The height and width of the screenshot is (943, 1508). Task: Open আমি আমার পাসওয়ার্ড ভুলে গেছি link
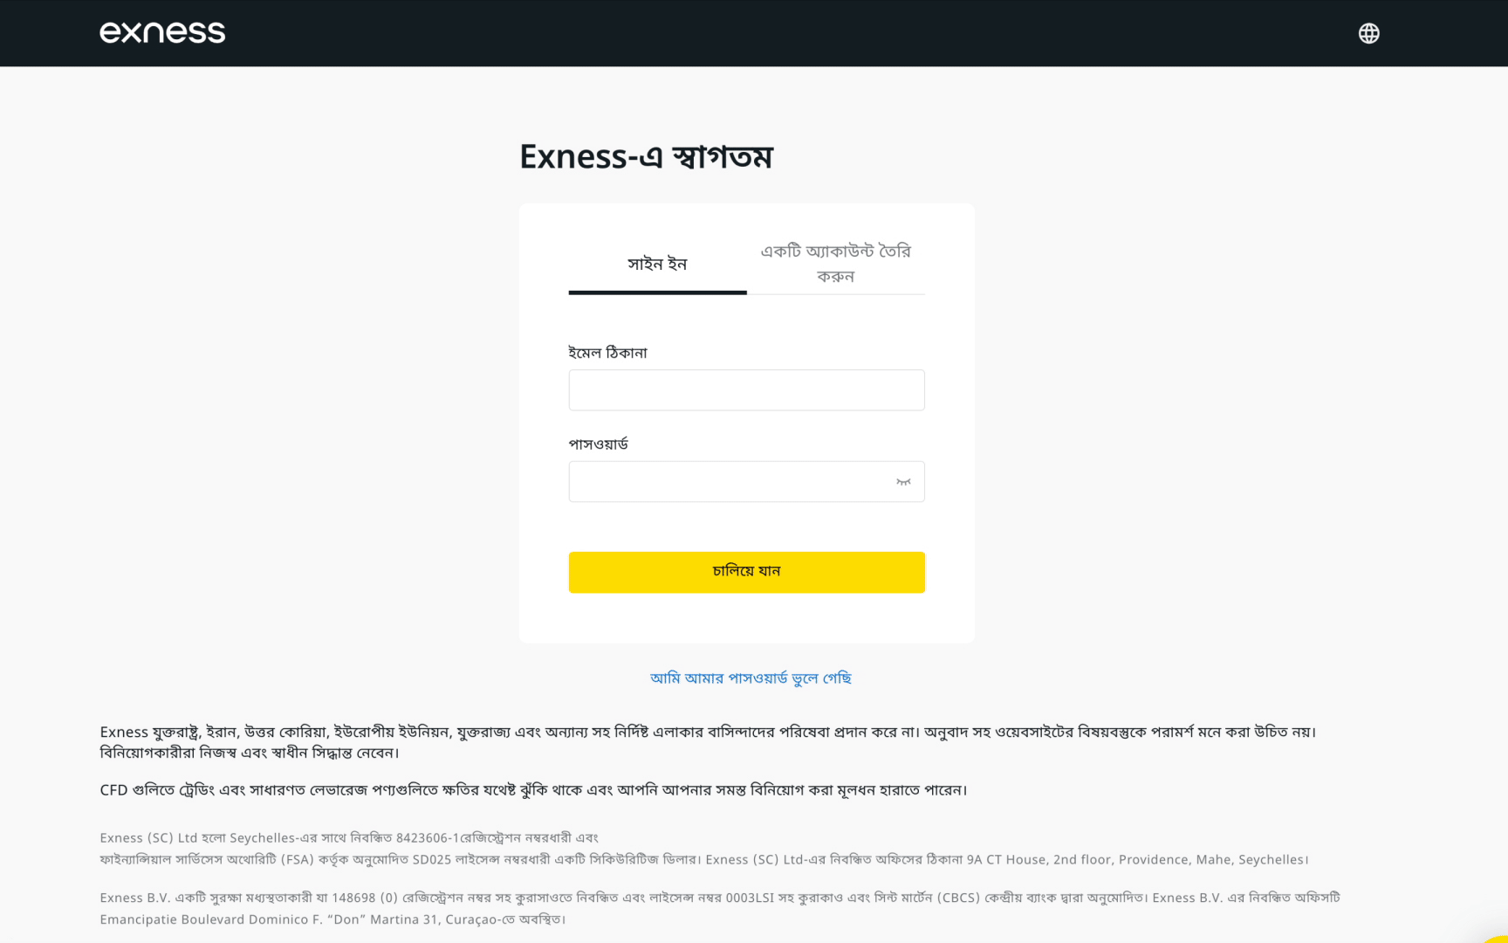(751, 678)
